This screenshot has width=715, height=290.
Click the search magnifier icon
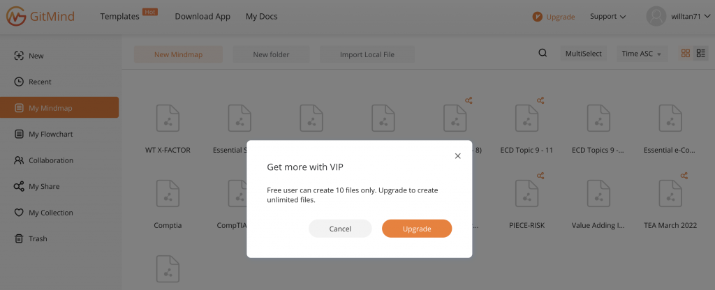point(543,53)
